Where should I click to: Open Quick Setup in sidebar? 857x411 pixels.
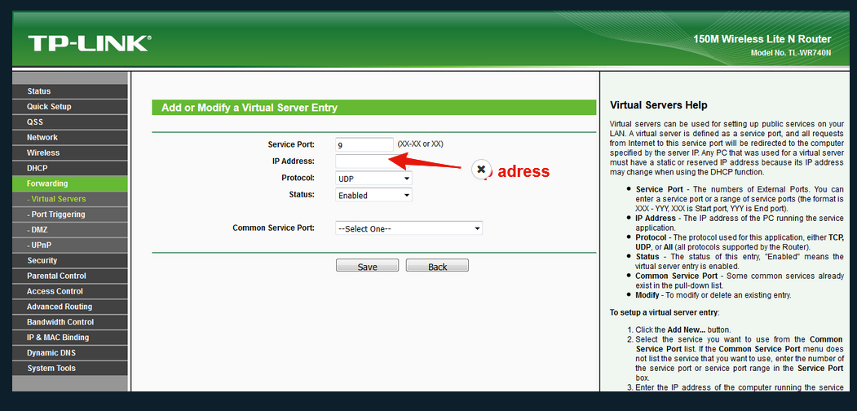click(70, 107)
